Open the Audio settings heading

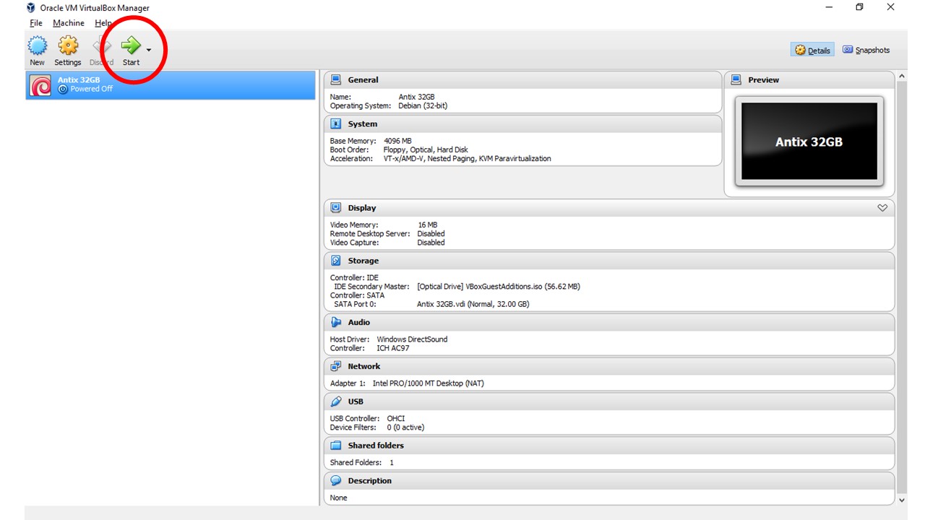[x=358, y=323]
